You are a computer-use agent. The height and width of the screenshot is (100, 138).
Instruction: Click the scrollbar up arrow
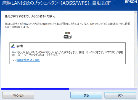(x=136, y=12)
